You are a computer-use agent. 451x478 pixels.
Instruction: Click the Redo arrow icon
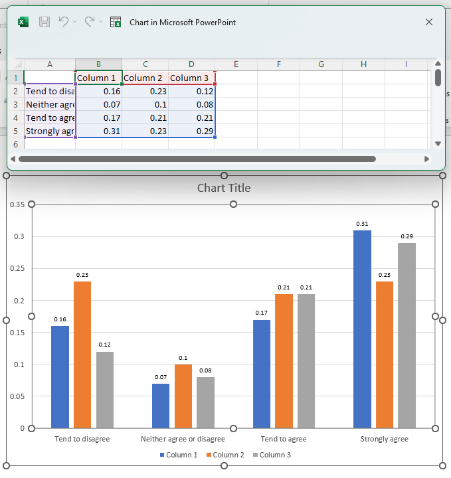coord(90,22)
